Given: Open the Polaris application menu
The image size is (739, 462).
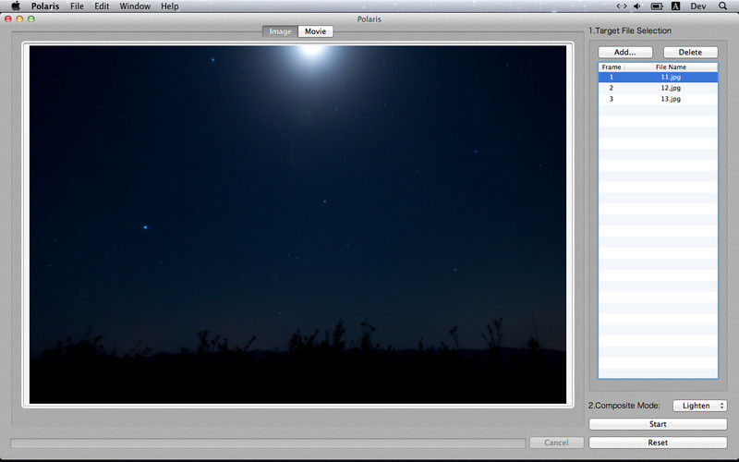Looking at the screenshot, I should (x=45, y=6).
